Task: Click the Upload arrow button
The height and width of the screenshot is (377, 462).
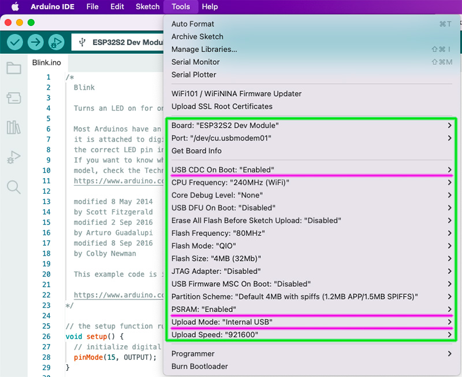Action: [36, 42]
